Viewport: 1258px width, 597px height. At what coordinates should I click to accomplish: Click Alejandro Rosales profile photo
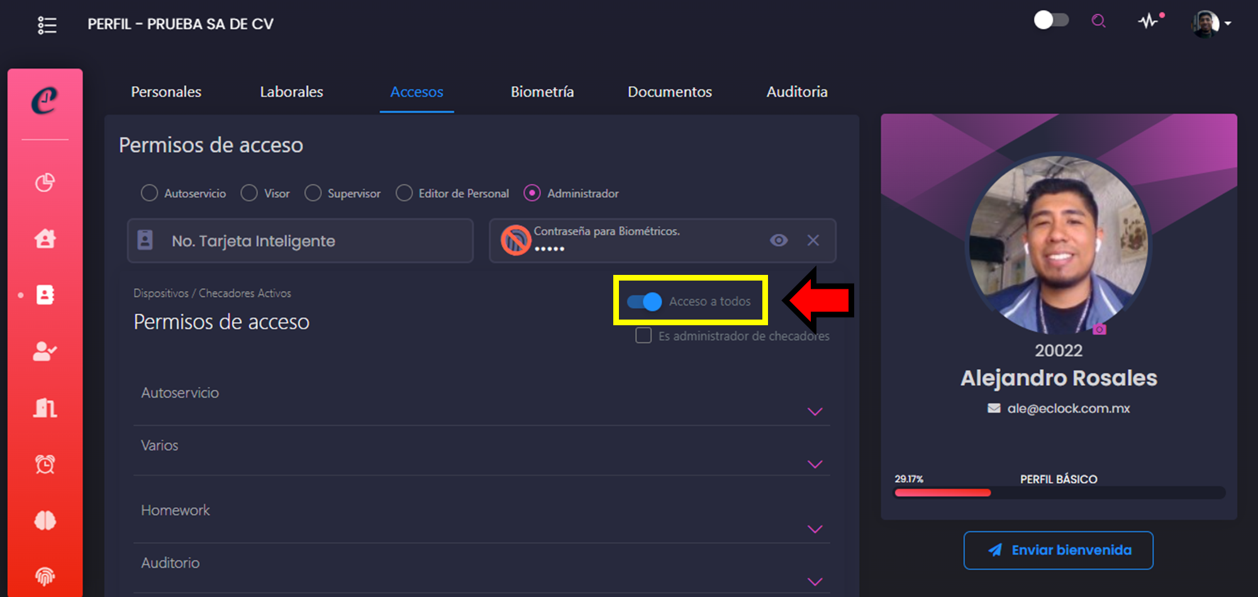pos(1059,245)
